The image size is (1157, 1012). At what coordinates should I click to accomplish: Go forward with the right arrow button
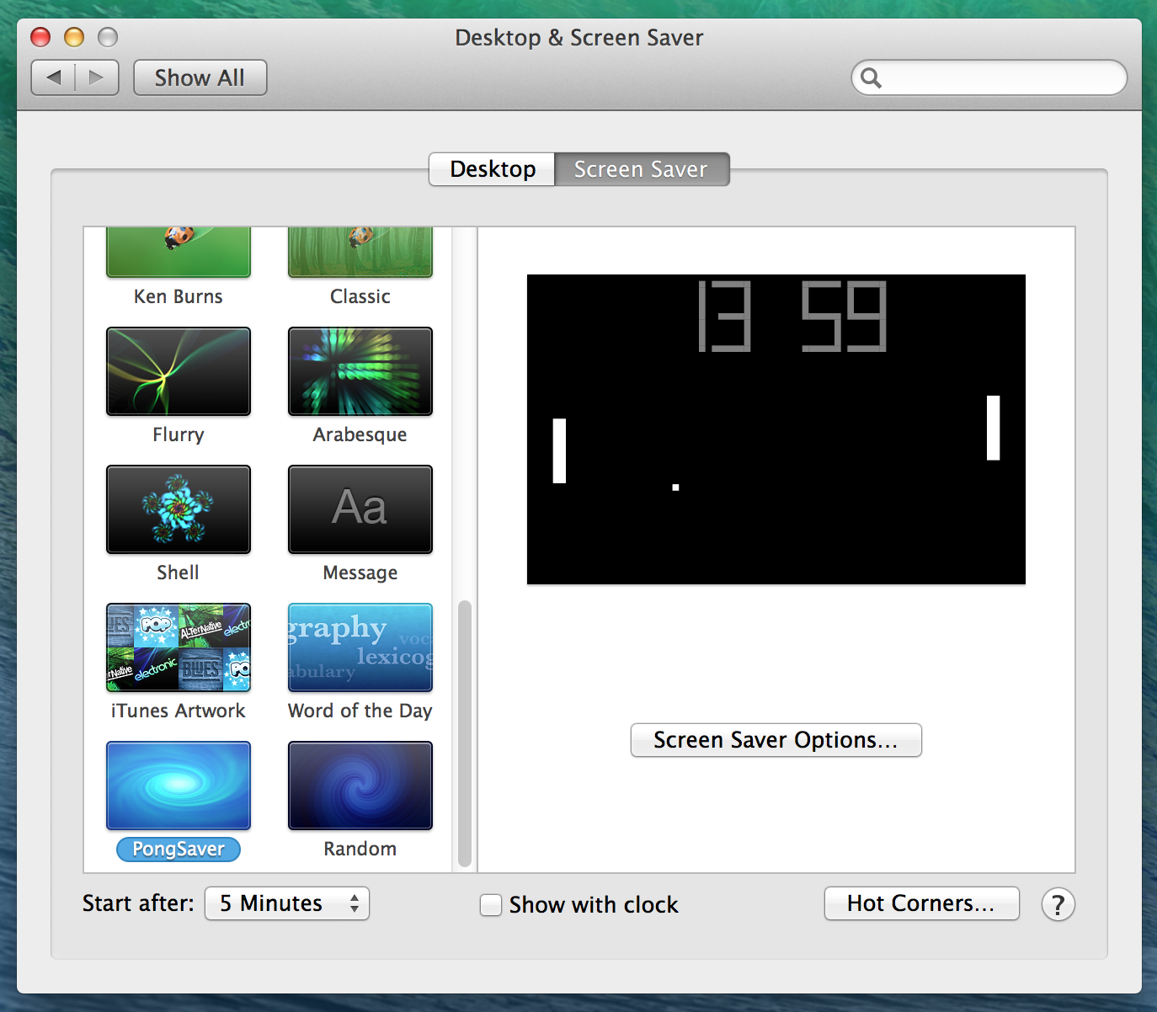97,77
